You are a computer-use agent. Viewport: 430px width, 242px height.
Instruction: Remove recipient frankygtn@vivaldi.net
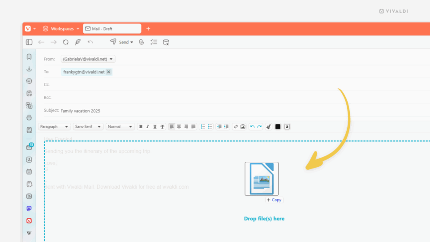tap(108, 72)
